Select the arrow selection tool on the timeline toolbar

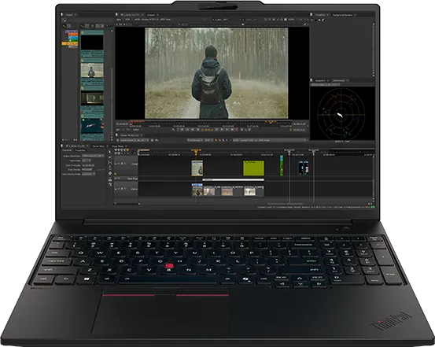110,152
